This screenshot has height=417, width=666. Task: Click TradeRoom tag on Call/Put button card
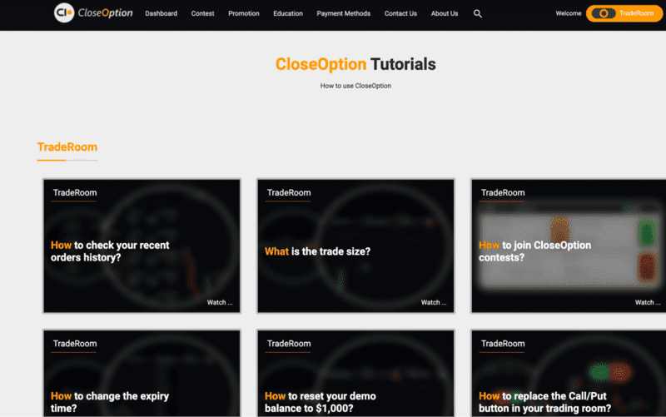503,344
